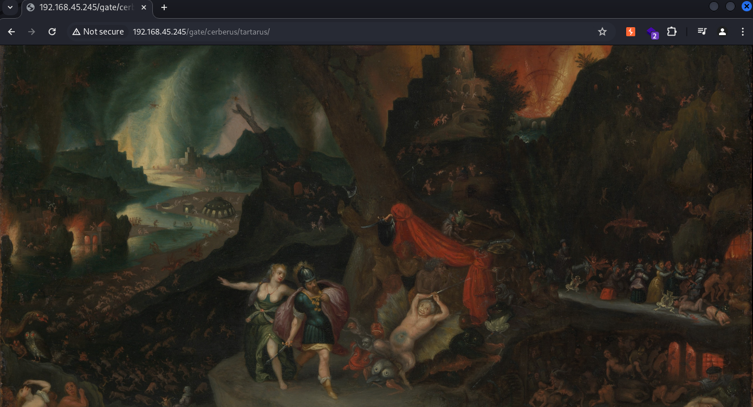Open the media controls icon
753x407 pixels.
(x=702, y=32)
